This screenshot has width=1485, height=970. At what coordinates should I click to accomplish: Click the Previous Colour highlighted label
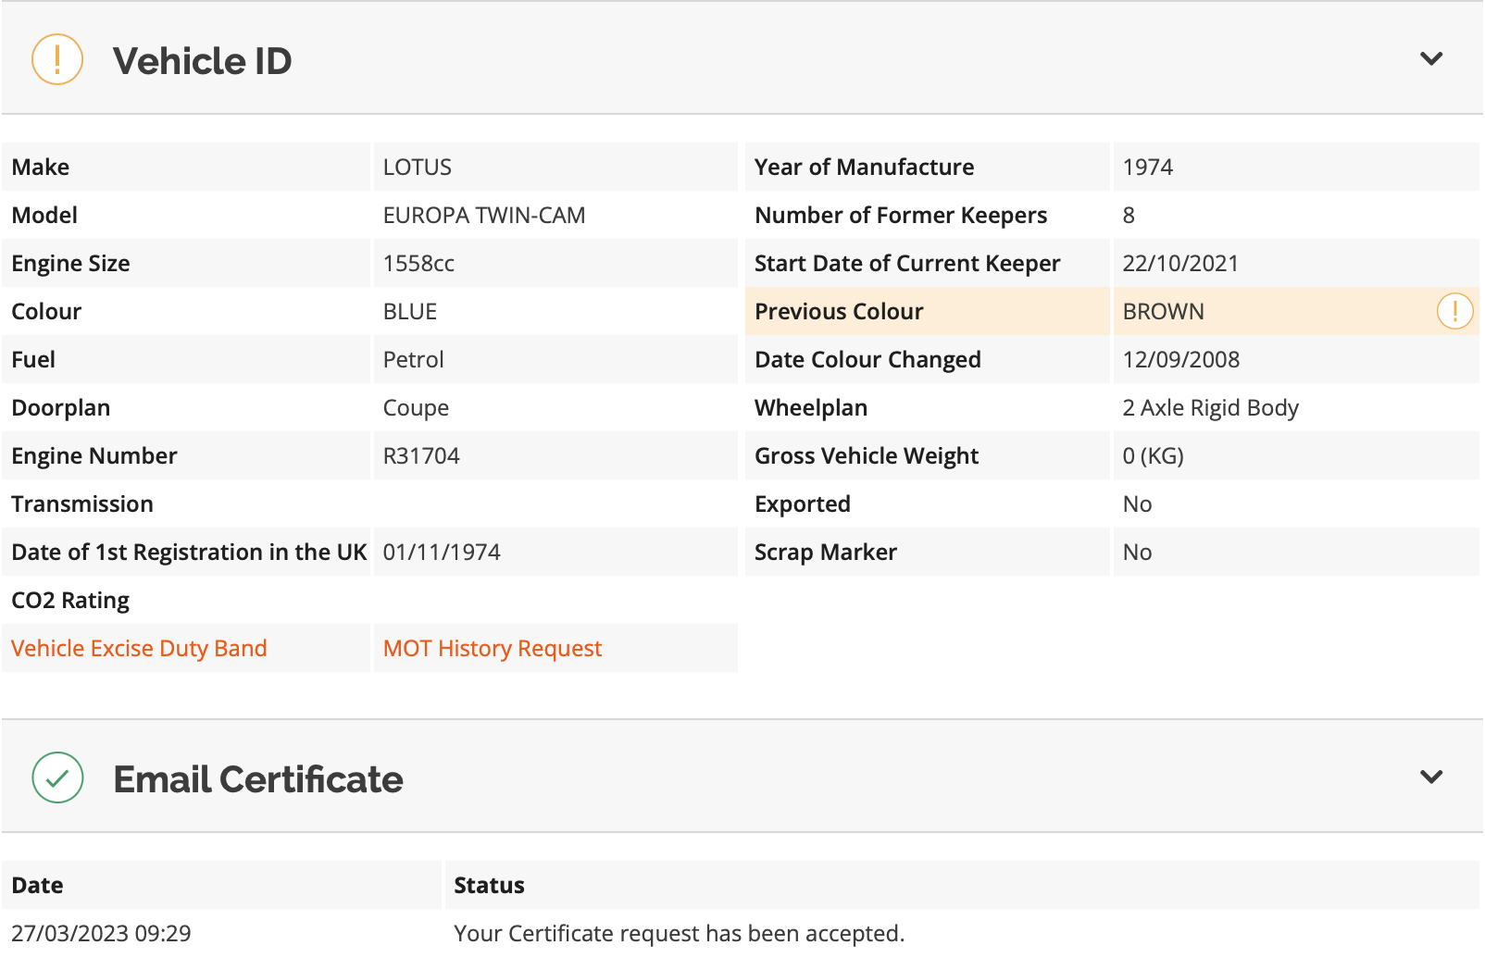pyautogui.click(x=839, y=312)
